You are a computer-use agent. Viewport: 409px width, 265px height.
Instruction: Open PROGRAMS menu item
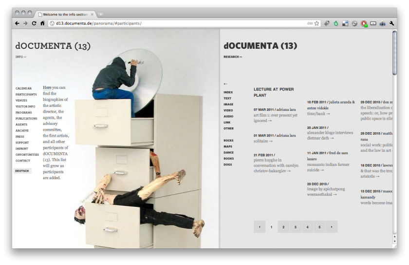23,112
